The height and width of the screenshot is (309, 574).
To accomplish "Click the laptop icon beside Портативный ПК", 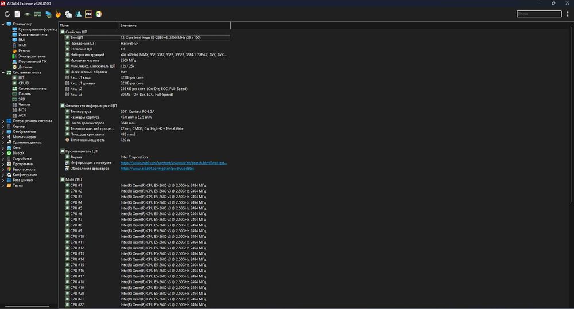I will point(15,61).
